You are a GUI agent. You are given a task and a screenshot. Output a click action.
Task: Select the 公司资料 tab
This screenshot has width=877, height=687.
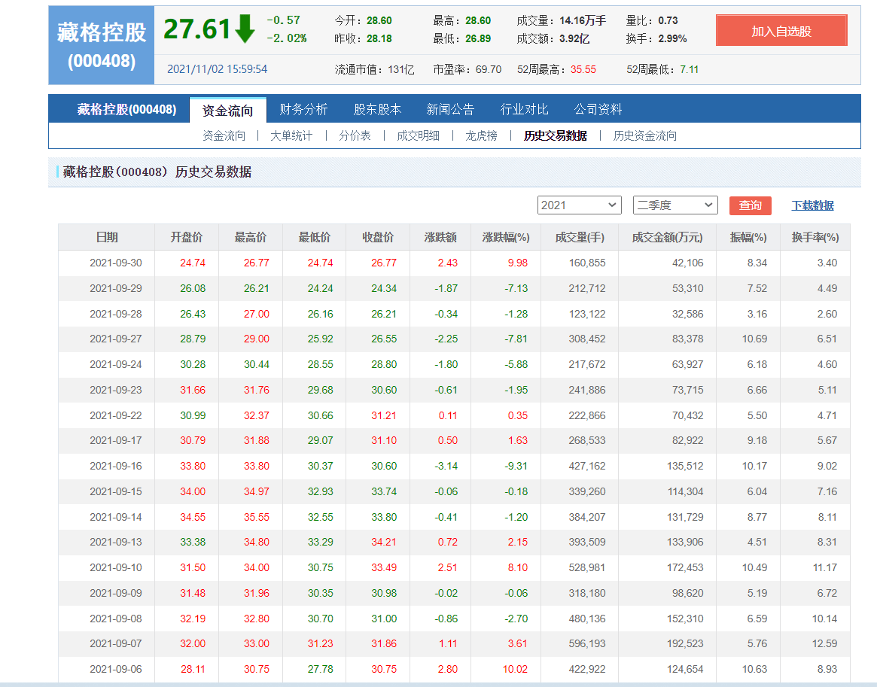(x=598, y=109)
